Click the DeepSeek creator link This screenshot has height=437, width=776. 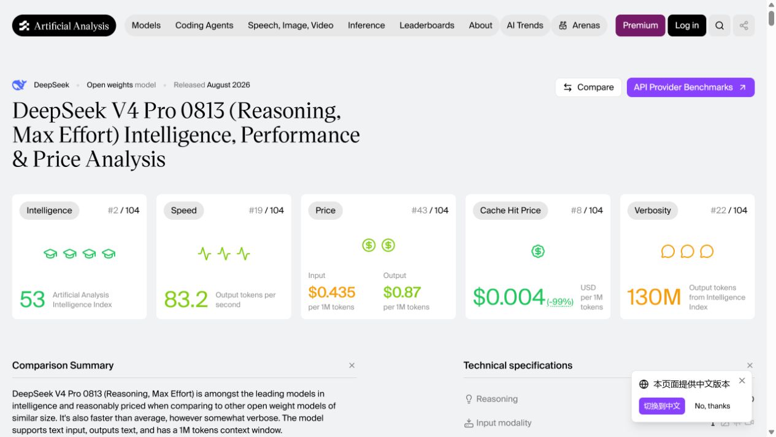click(52, 85)
